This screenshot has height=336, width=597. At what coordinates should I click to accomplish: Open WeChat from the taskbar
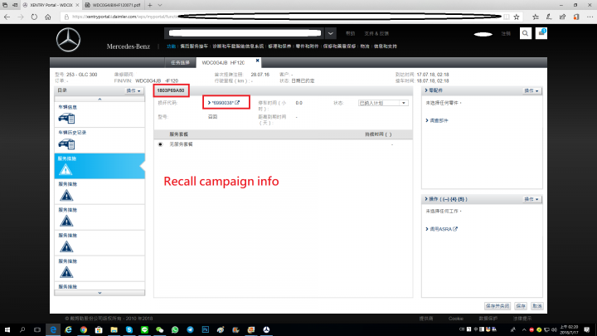[159, 330]
